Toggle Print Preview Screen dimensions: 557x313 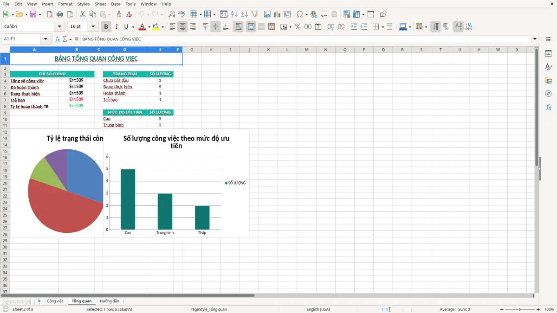pos(70,14)
